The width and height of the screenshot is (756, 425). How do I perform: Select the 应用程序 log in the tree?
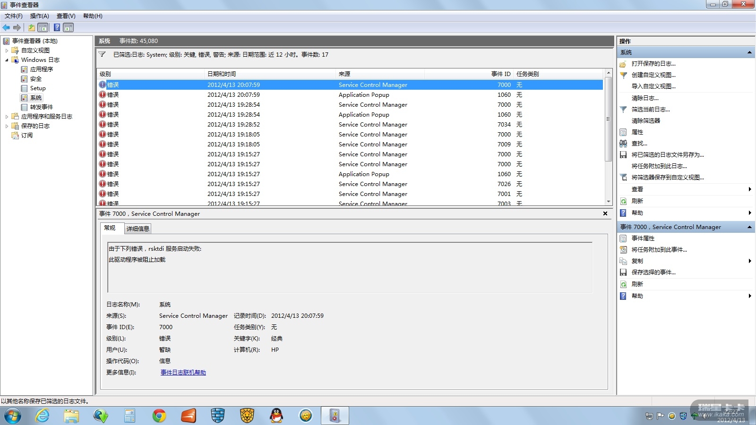[42, 69]
